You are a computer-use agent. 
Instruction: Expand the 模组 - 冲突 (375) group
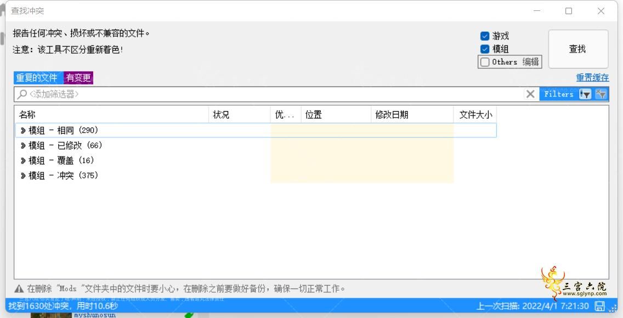click(23, 175)
